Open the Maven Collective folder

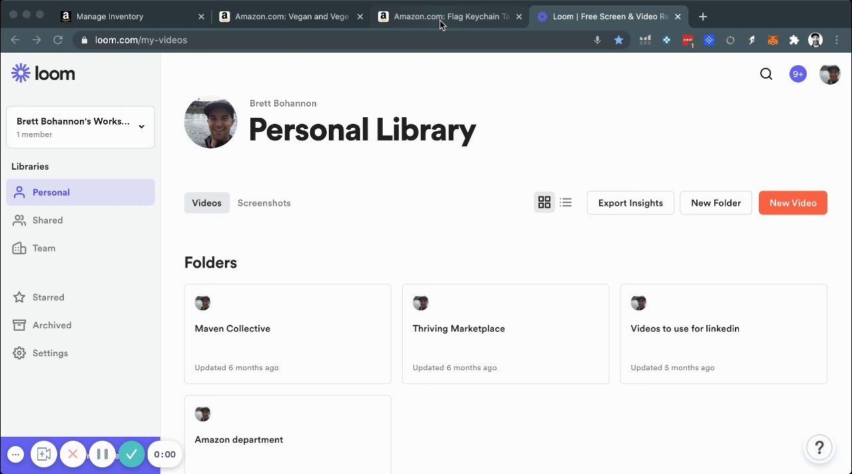click(288, 334)
